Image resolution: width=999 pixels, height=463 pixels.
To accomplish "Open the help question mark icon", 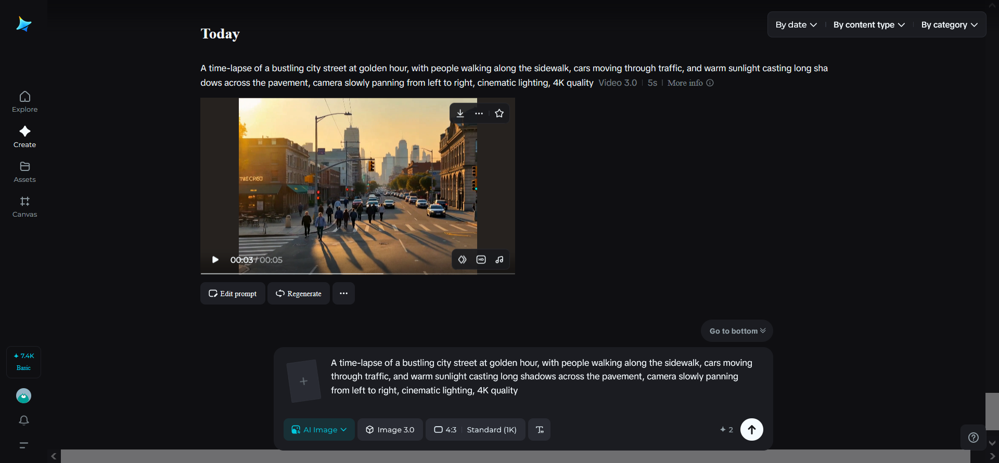I will [973, 438].
